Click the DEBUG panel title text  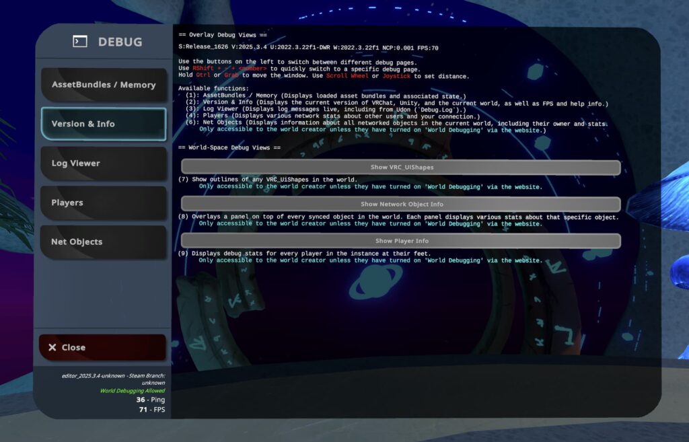point(120,42)
